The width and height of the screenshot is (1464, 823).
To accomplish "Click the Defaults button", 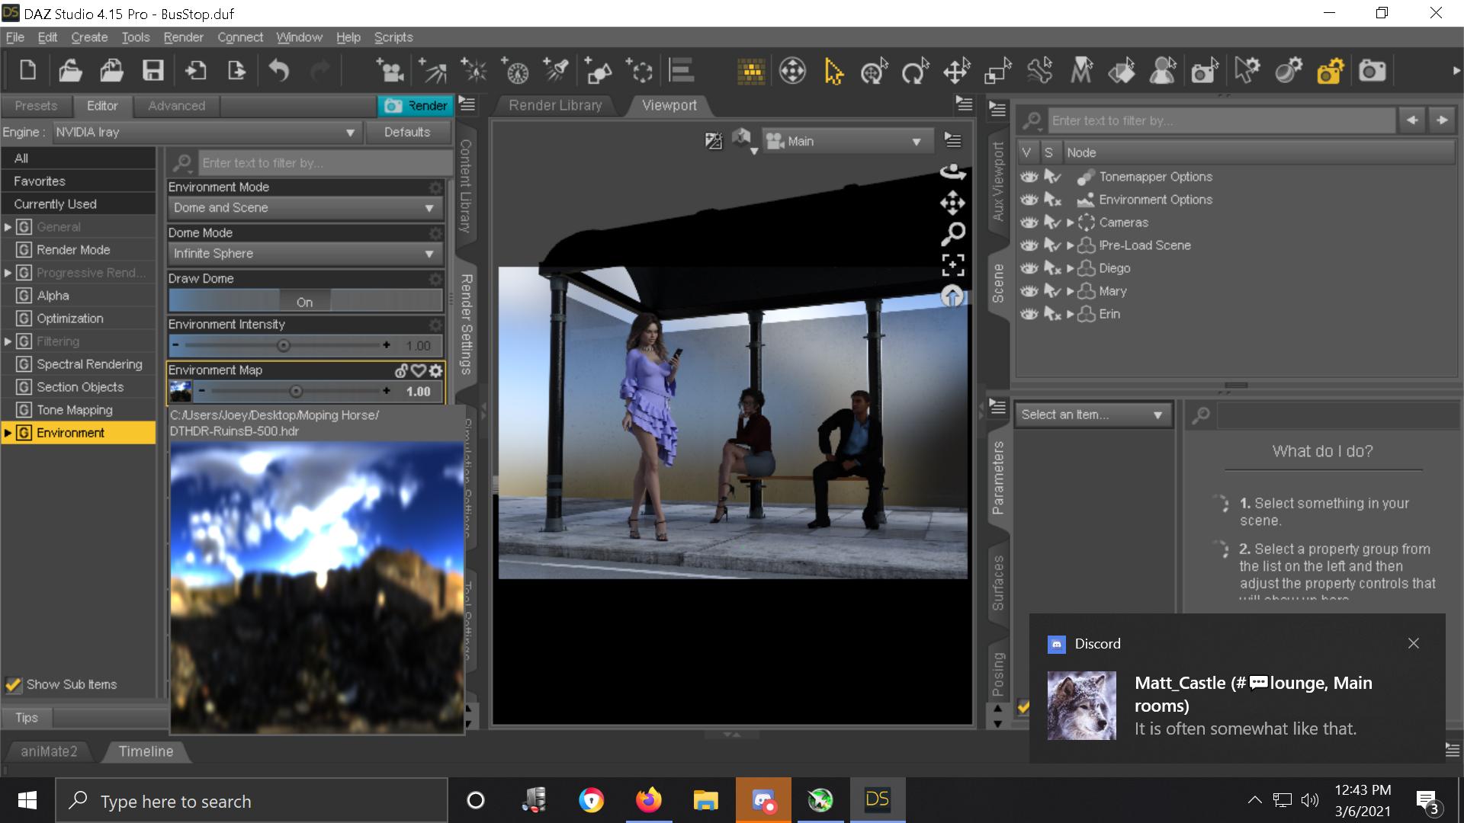I will point(406,132).
